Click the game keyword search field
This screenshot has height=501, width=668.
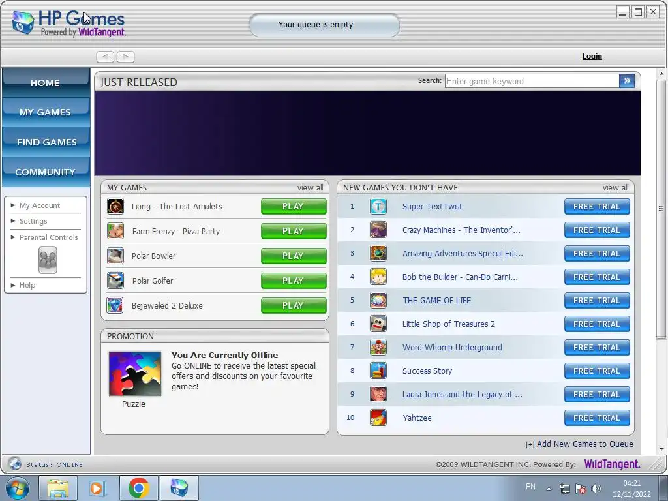click(x=532, y=81)
